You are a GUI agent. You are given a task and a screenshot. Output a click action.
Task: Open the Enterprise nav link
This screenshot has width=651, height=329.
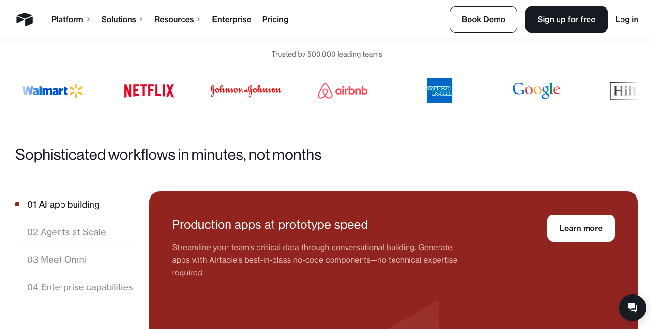tap(232, 19)
